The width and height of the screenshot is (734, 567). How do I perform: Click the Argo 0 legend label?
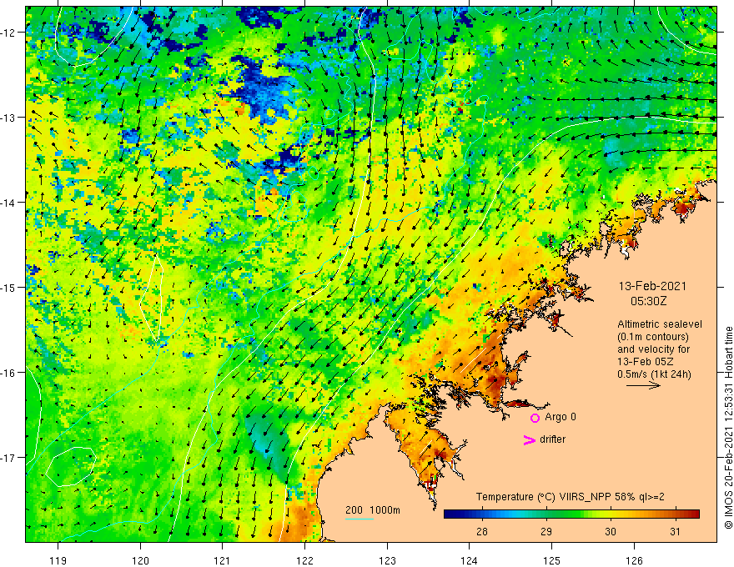[x=561, y=417]
